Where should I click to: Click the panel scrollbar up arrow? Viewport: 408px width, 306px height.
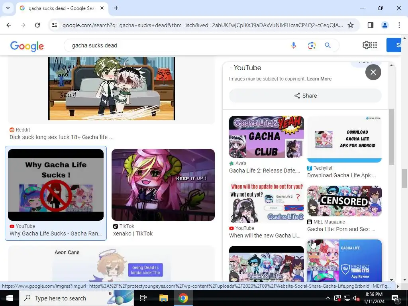(x=391, y=65)
